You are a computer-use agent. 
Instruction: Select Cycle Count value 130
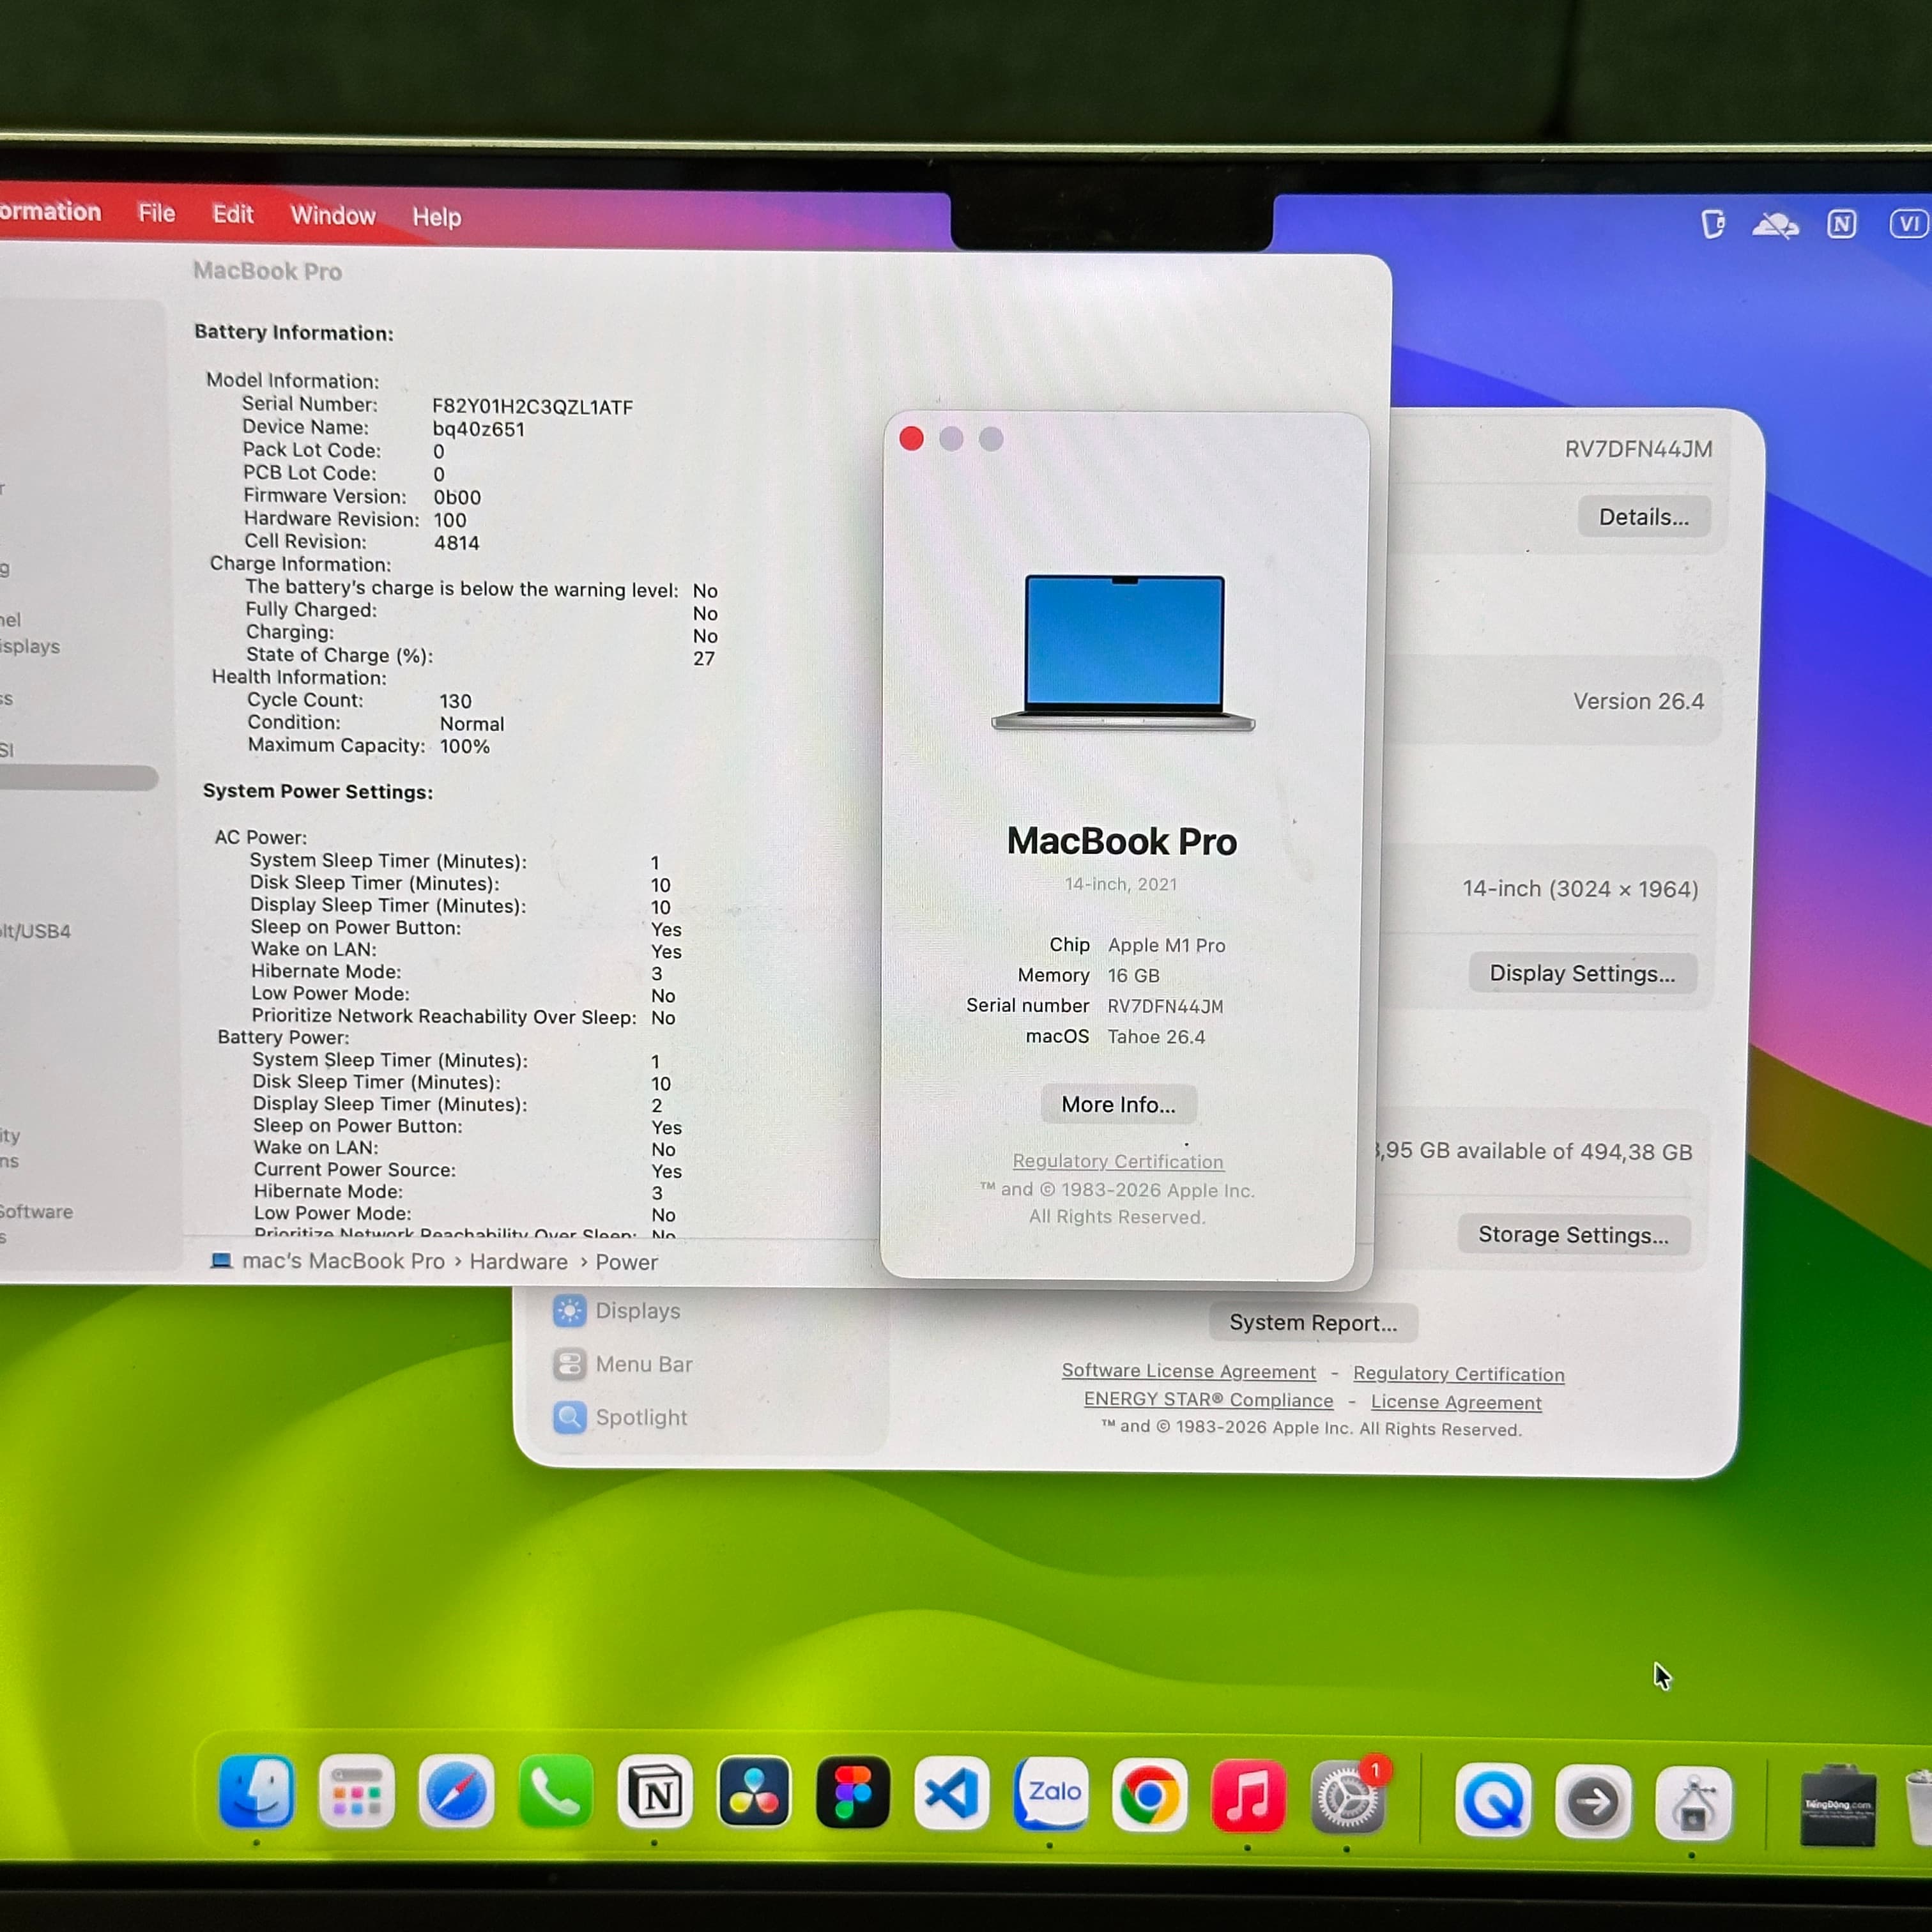pos(455,701)
